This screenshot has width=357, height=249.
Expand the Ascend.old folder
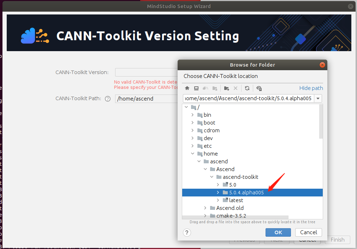(206, 208)
